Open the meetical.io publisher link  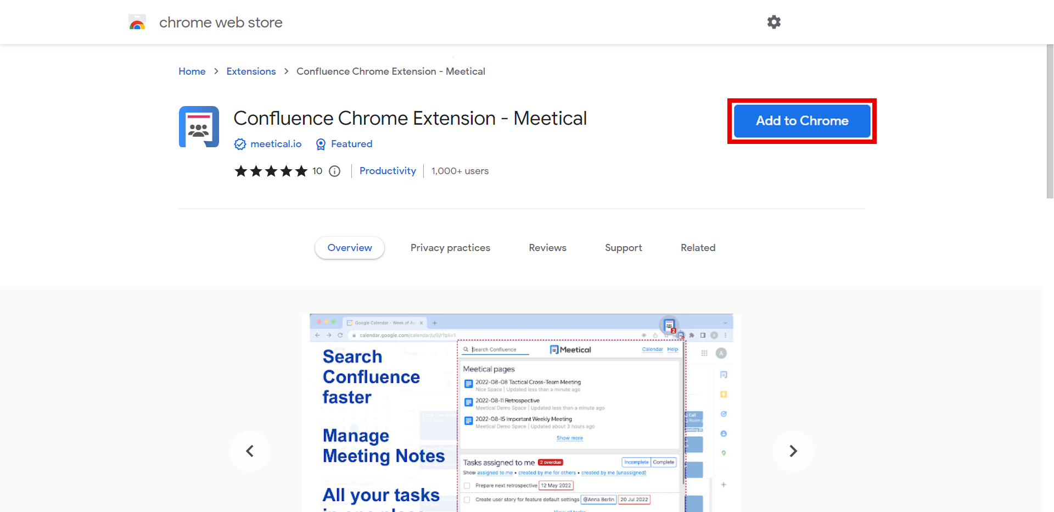click(276, 144)
